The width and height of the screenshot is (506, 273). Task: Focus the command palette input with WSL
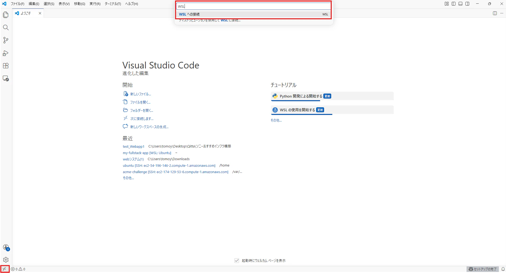tap(253, 6)
